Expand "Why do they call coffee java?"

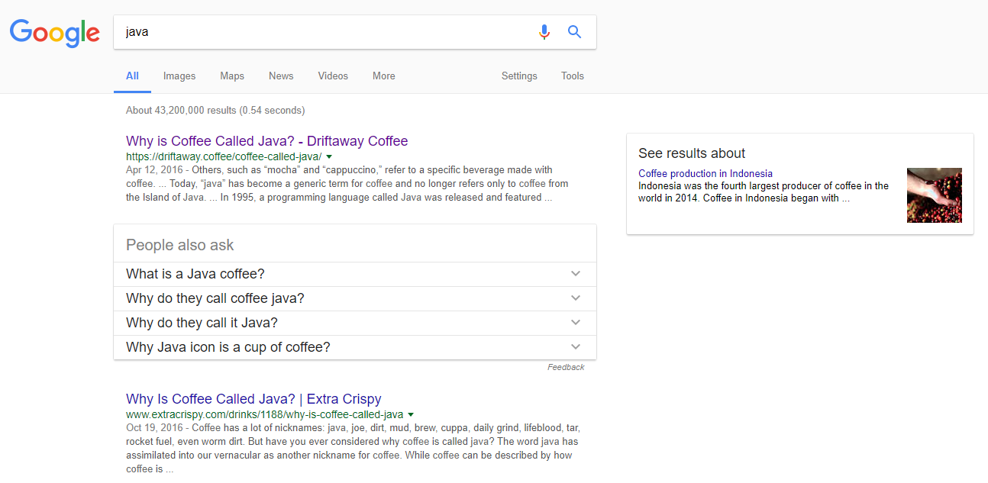355,298
